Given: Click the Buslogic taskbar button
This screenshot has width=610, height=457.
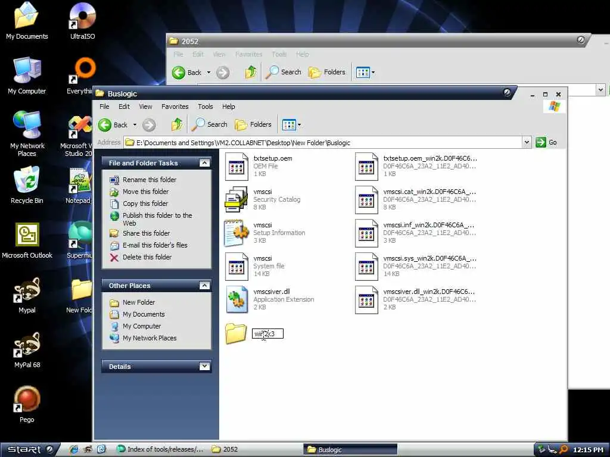Looking at the screenshot, I should coord(350,450).
